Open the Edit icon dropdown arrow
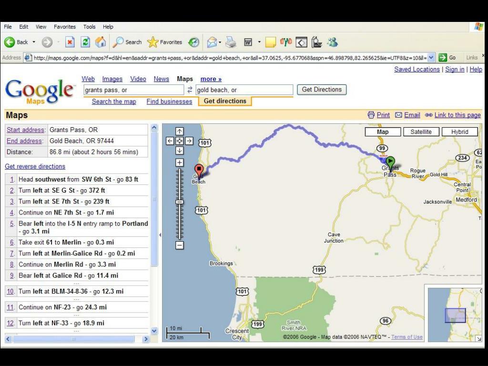 (x=259, y=42)
